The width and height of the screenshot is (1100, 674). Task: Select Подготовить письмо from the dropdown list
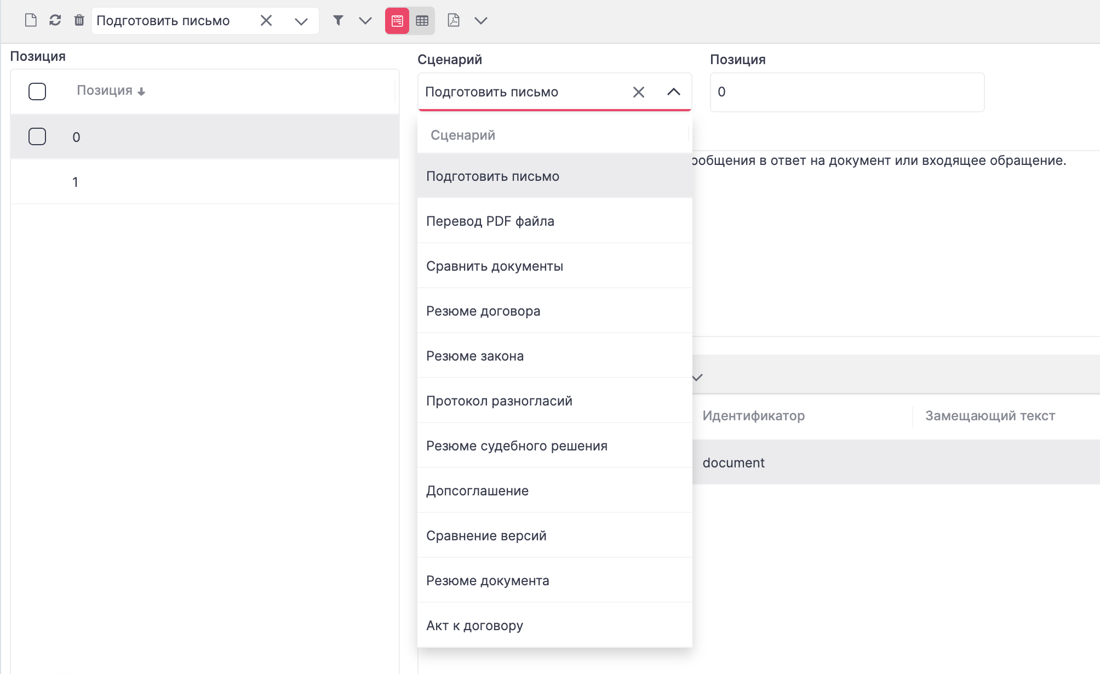click(554, 176)
